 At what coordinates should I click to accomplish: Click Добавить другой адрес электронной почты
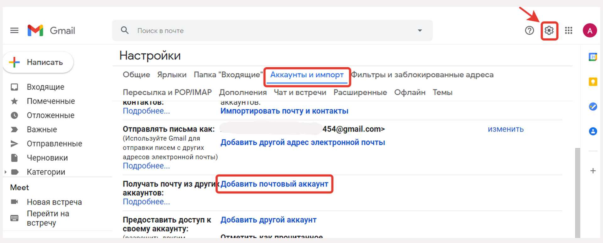point(303,142)
